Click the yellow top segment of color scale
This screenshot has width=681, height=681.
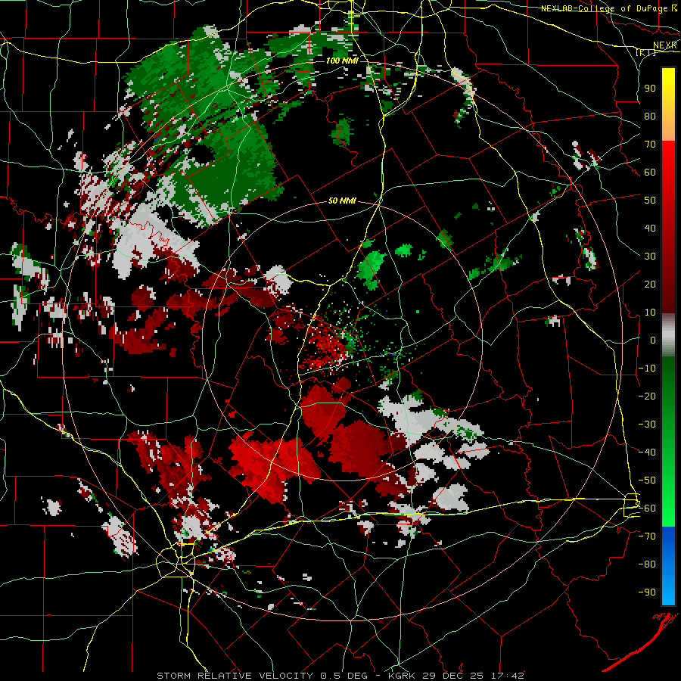tap(668, 104)
